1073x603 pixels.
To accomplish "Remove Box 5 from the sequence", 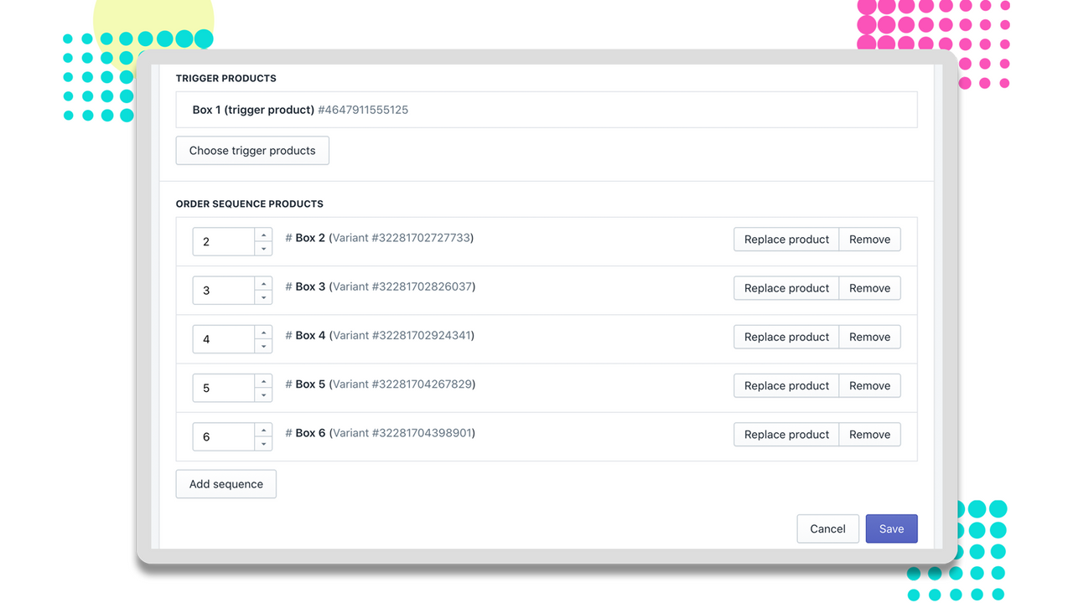I will [x=869, y=385].
